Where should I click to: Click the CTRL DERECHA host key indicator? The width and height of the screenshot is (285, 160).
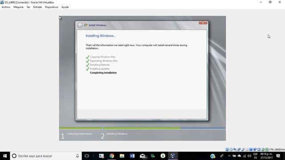point(277,150)
